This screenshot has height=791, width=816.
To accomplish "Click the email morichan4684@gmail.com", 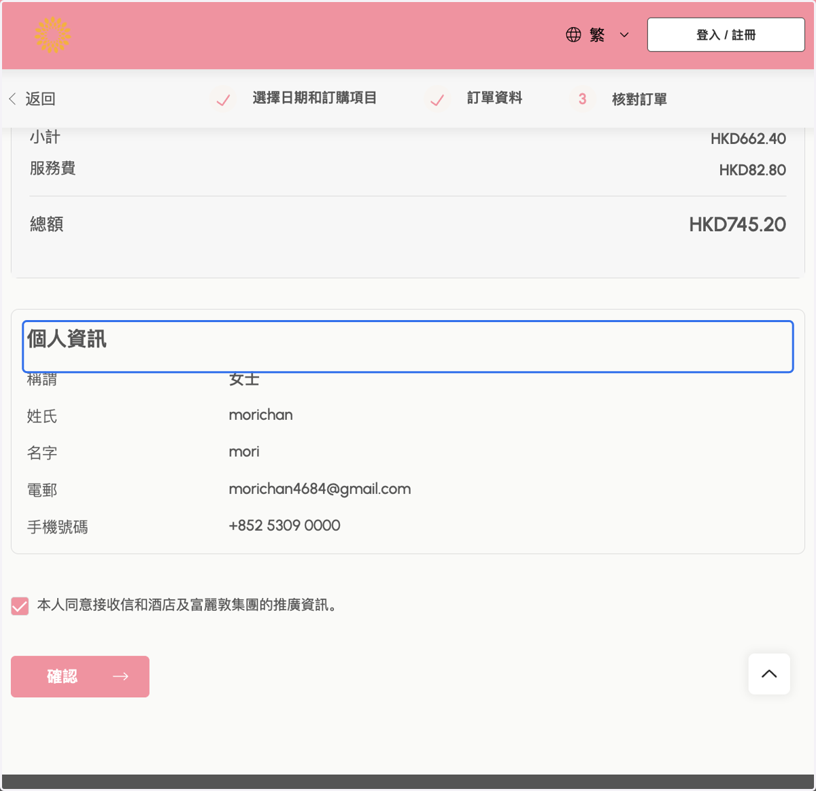I will pyautogui.click(x=320, y=489).
